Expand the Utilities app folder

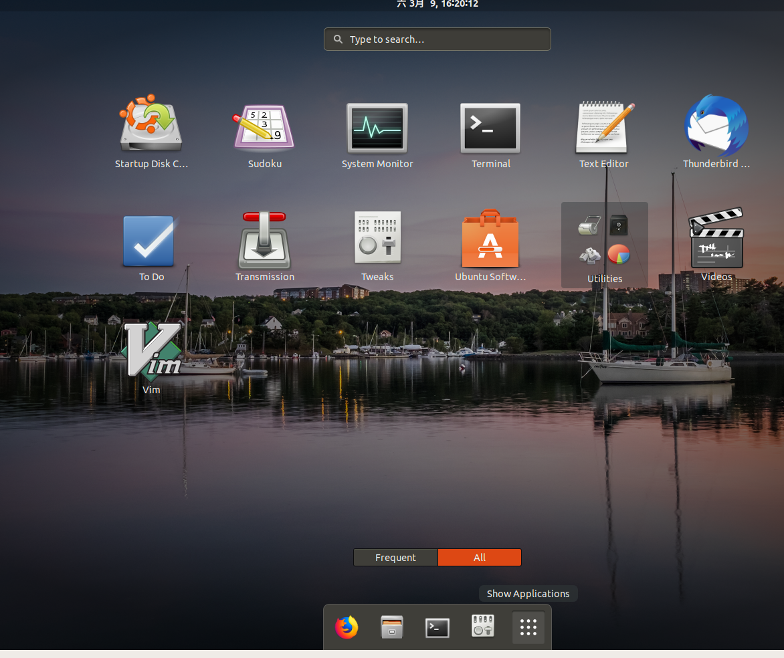[604, 241]
